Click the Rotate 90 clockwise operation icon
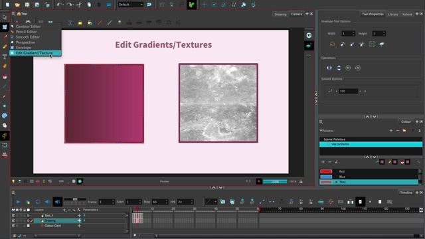Screen dimensions: 425x239 (348, 68)
